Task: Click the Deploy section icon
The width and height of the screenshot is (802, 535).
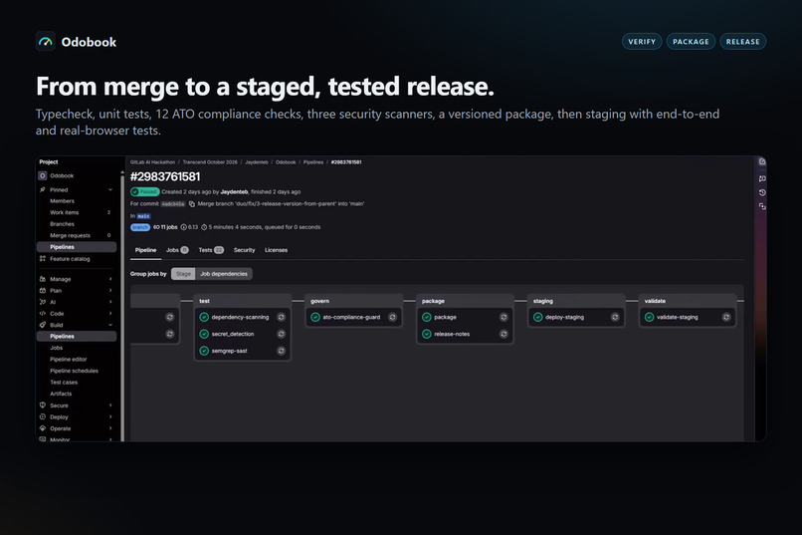Action: [43, 416]
